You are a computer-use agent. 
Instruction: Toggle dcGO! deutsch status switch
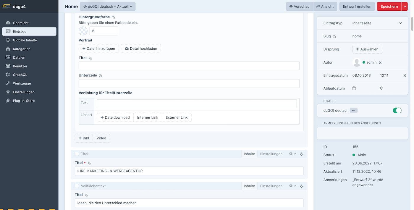tap(397, 110)
